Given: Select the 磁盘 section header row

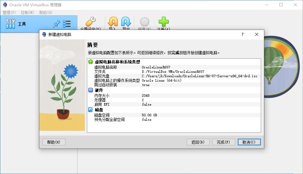Looking at the screenshot, I should pos(174,110).
